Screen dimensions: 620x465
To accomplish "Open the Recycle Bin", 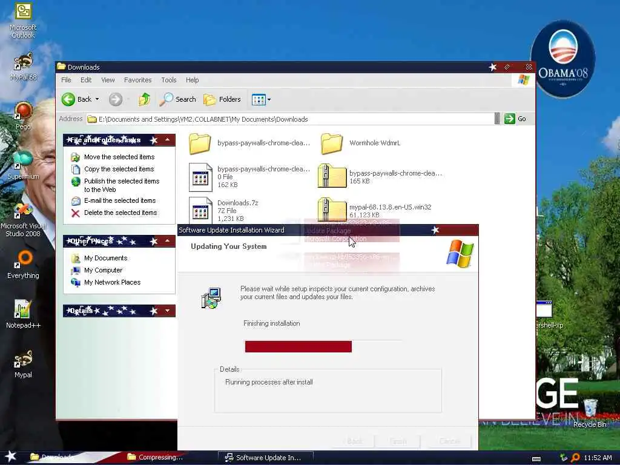I will click(x=590, y=413).
